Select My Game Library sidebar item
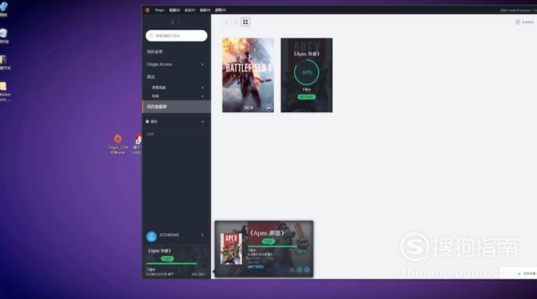 pyautogui.click(x=176, y=107)
